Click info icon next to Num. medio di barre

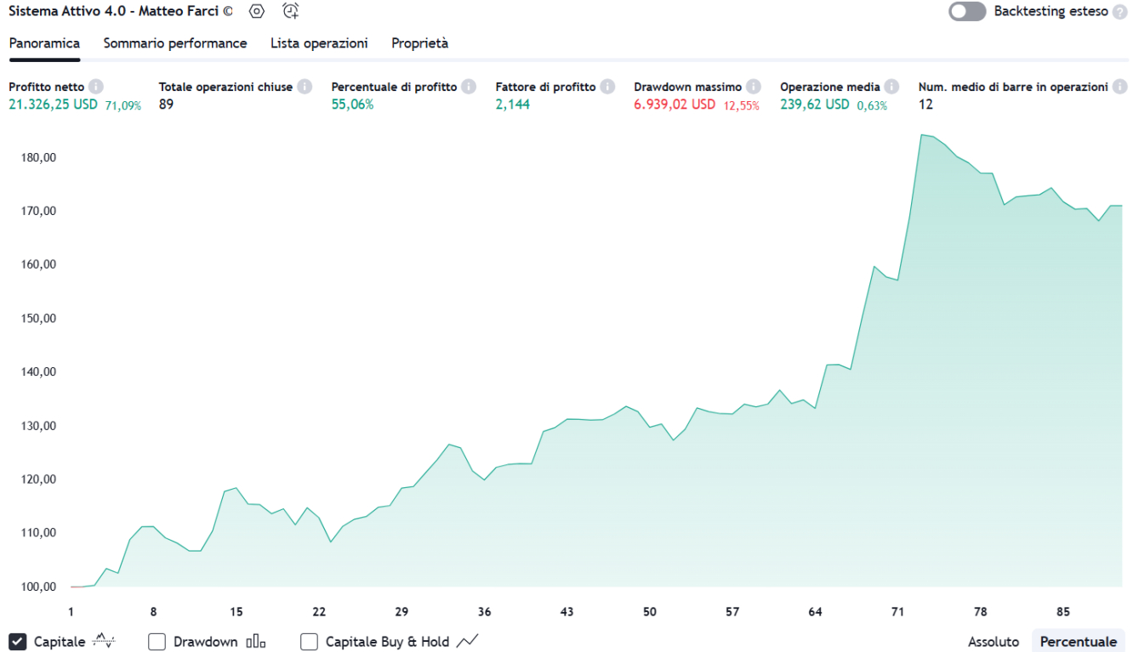tap(1119, 87)
